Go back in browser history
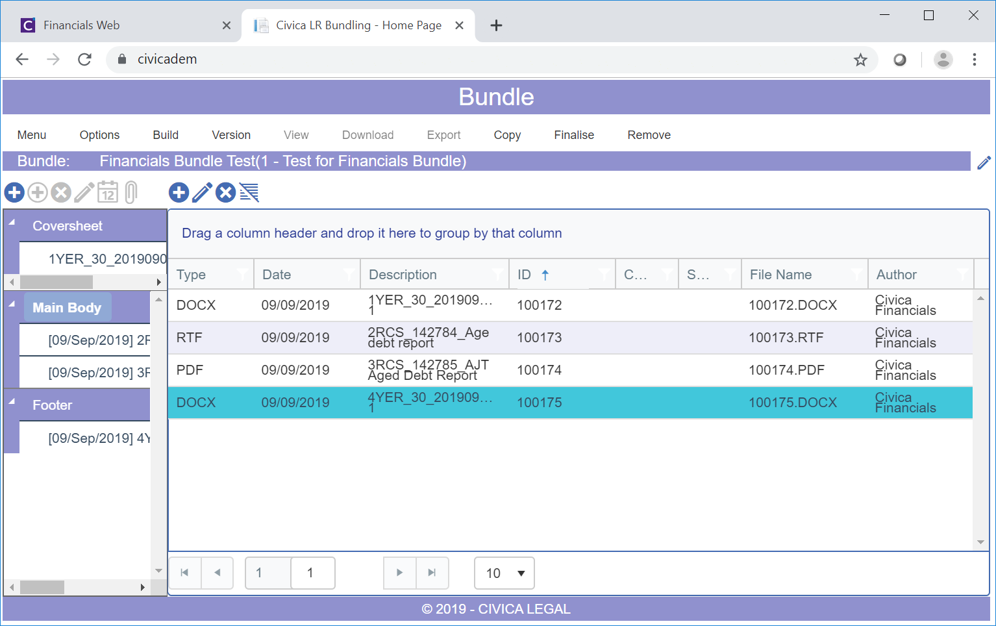 click(22, 60)
